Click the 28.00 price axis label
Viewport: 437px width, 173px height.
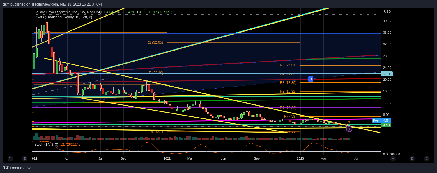tap(387, 56)
